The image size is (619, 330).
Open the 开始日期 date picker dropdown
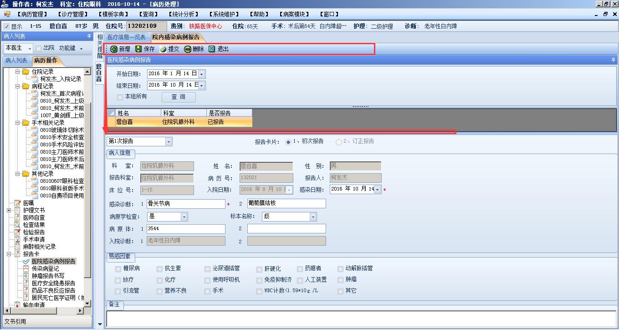(202, 74)
